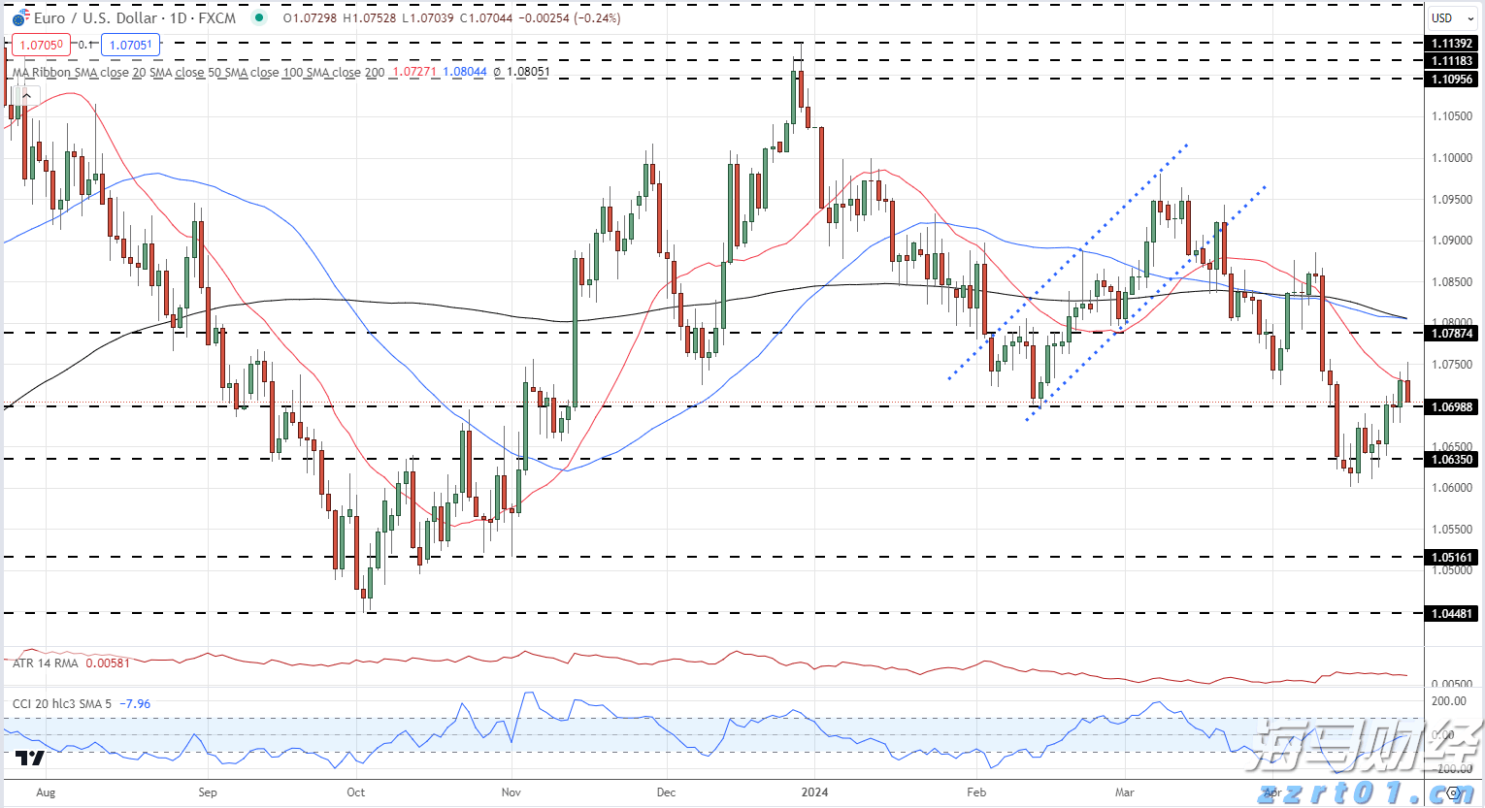Click the TradingView logo

[x=29, y=759]
